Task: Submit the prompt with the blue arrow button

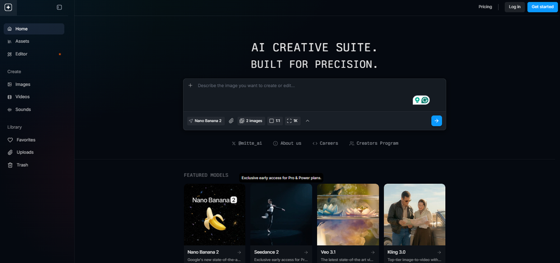Action: [436, 121]
